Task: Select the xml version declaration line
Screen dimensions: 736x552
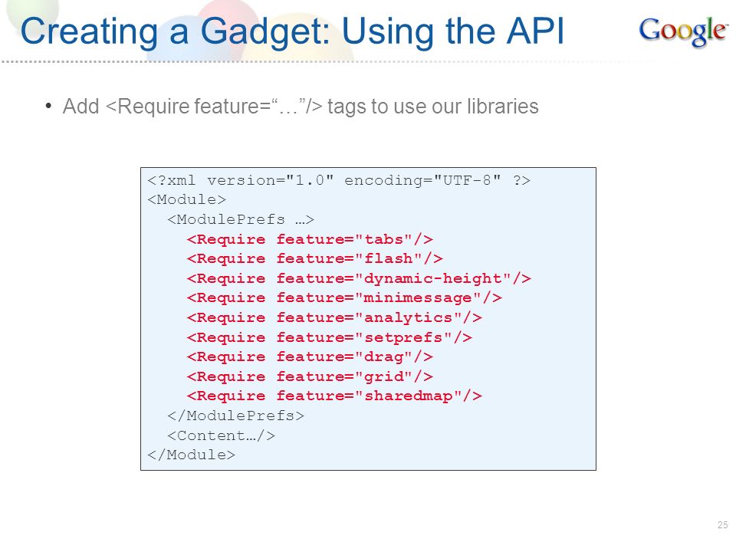Action: pos(338,180)
